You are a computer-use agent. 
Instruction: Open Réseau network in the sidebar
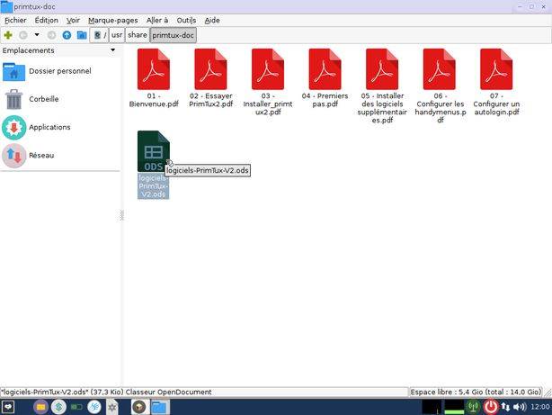[60, 155]
